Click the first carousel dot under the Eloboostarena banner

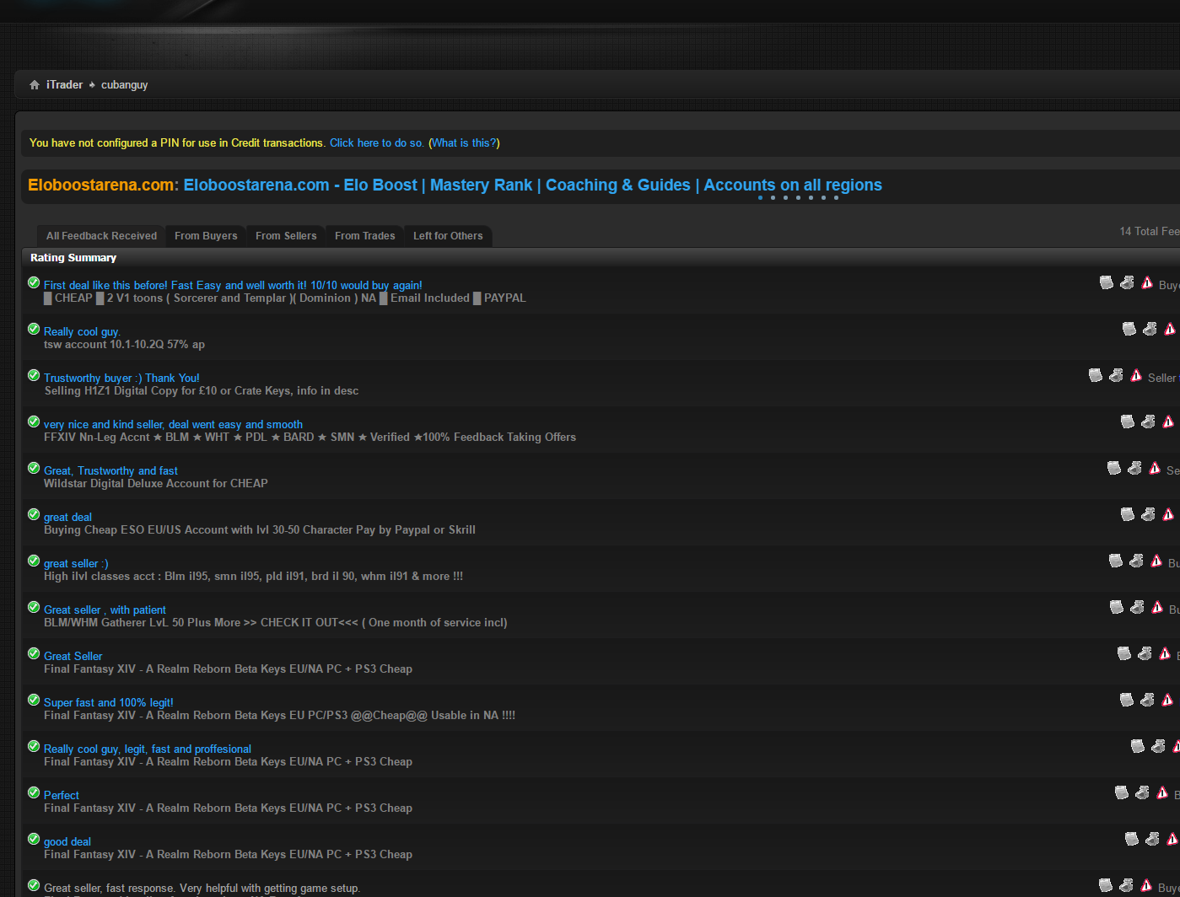pyautogui.click(x=760, y=198)
